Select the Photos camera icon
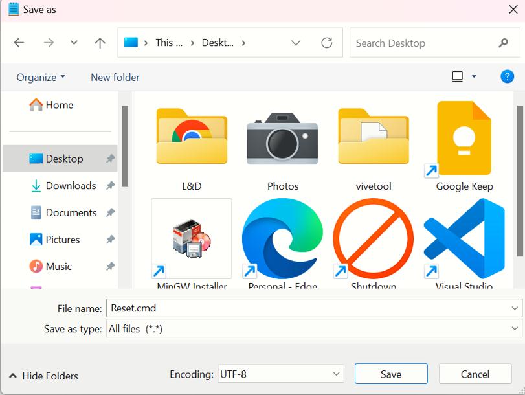The height and width of the screenshot is (395, 525). [282, 139]
